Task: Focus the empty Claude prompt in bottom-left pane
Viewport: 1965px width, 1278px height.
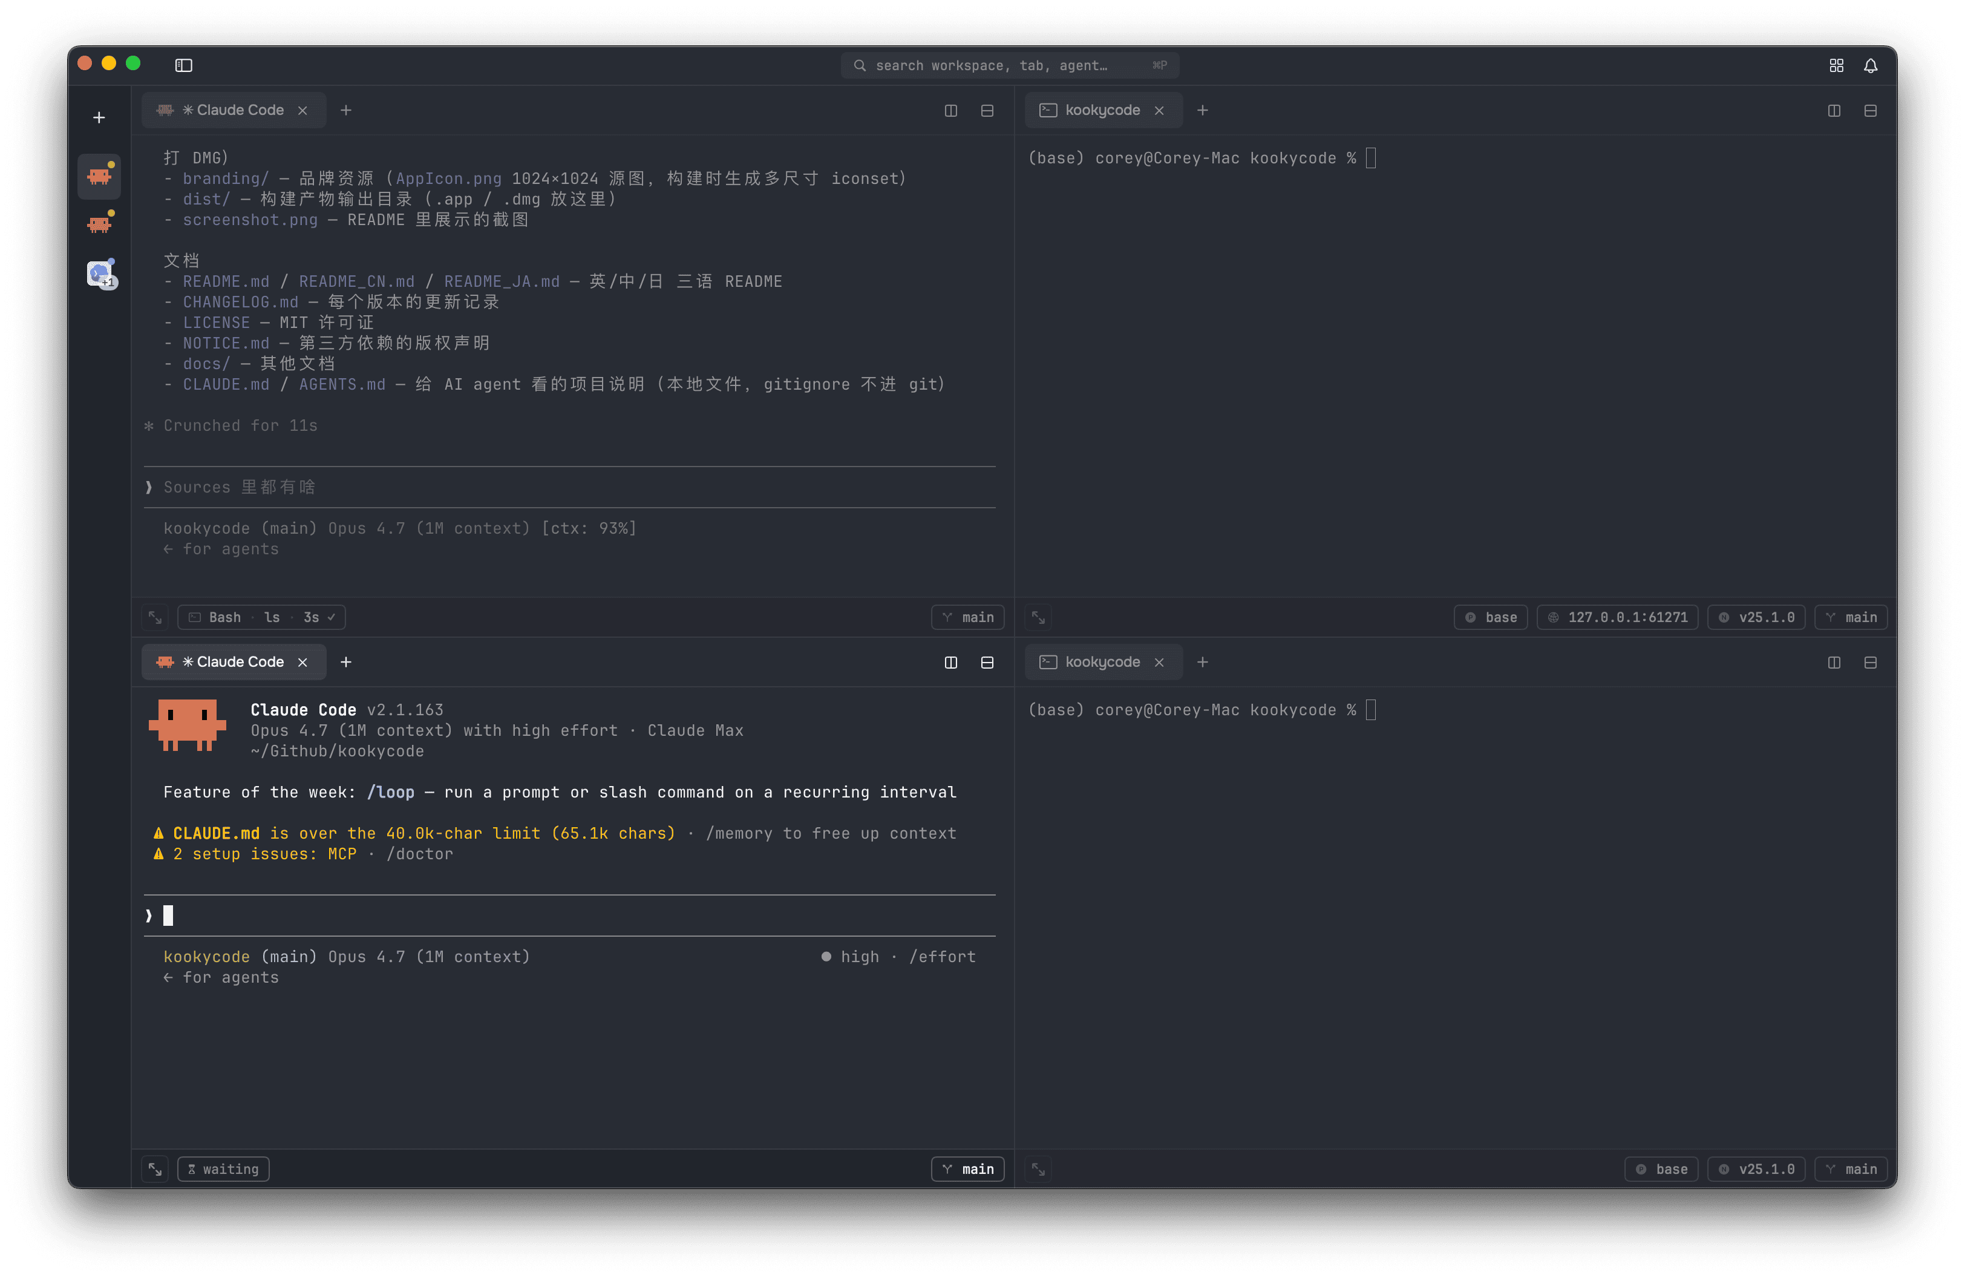Action: coord(570,916)
